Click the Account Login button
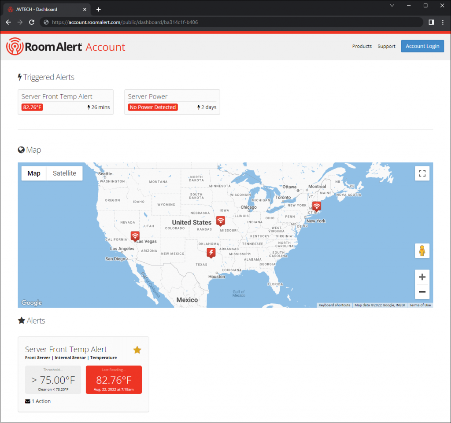This screenshot has height=423, width=451. pos(422,46)
